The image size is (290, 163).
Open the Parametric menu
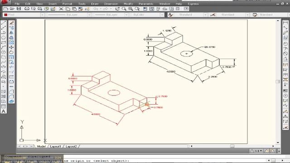coord(146,4)
